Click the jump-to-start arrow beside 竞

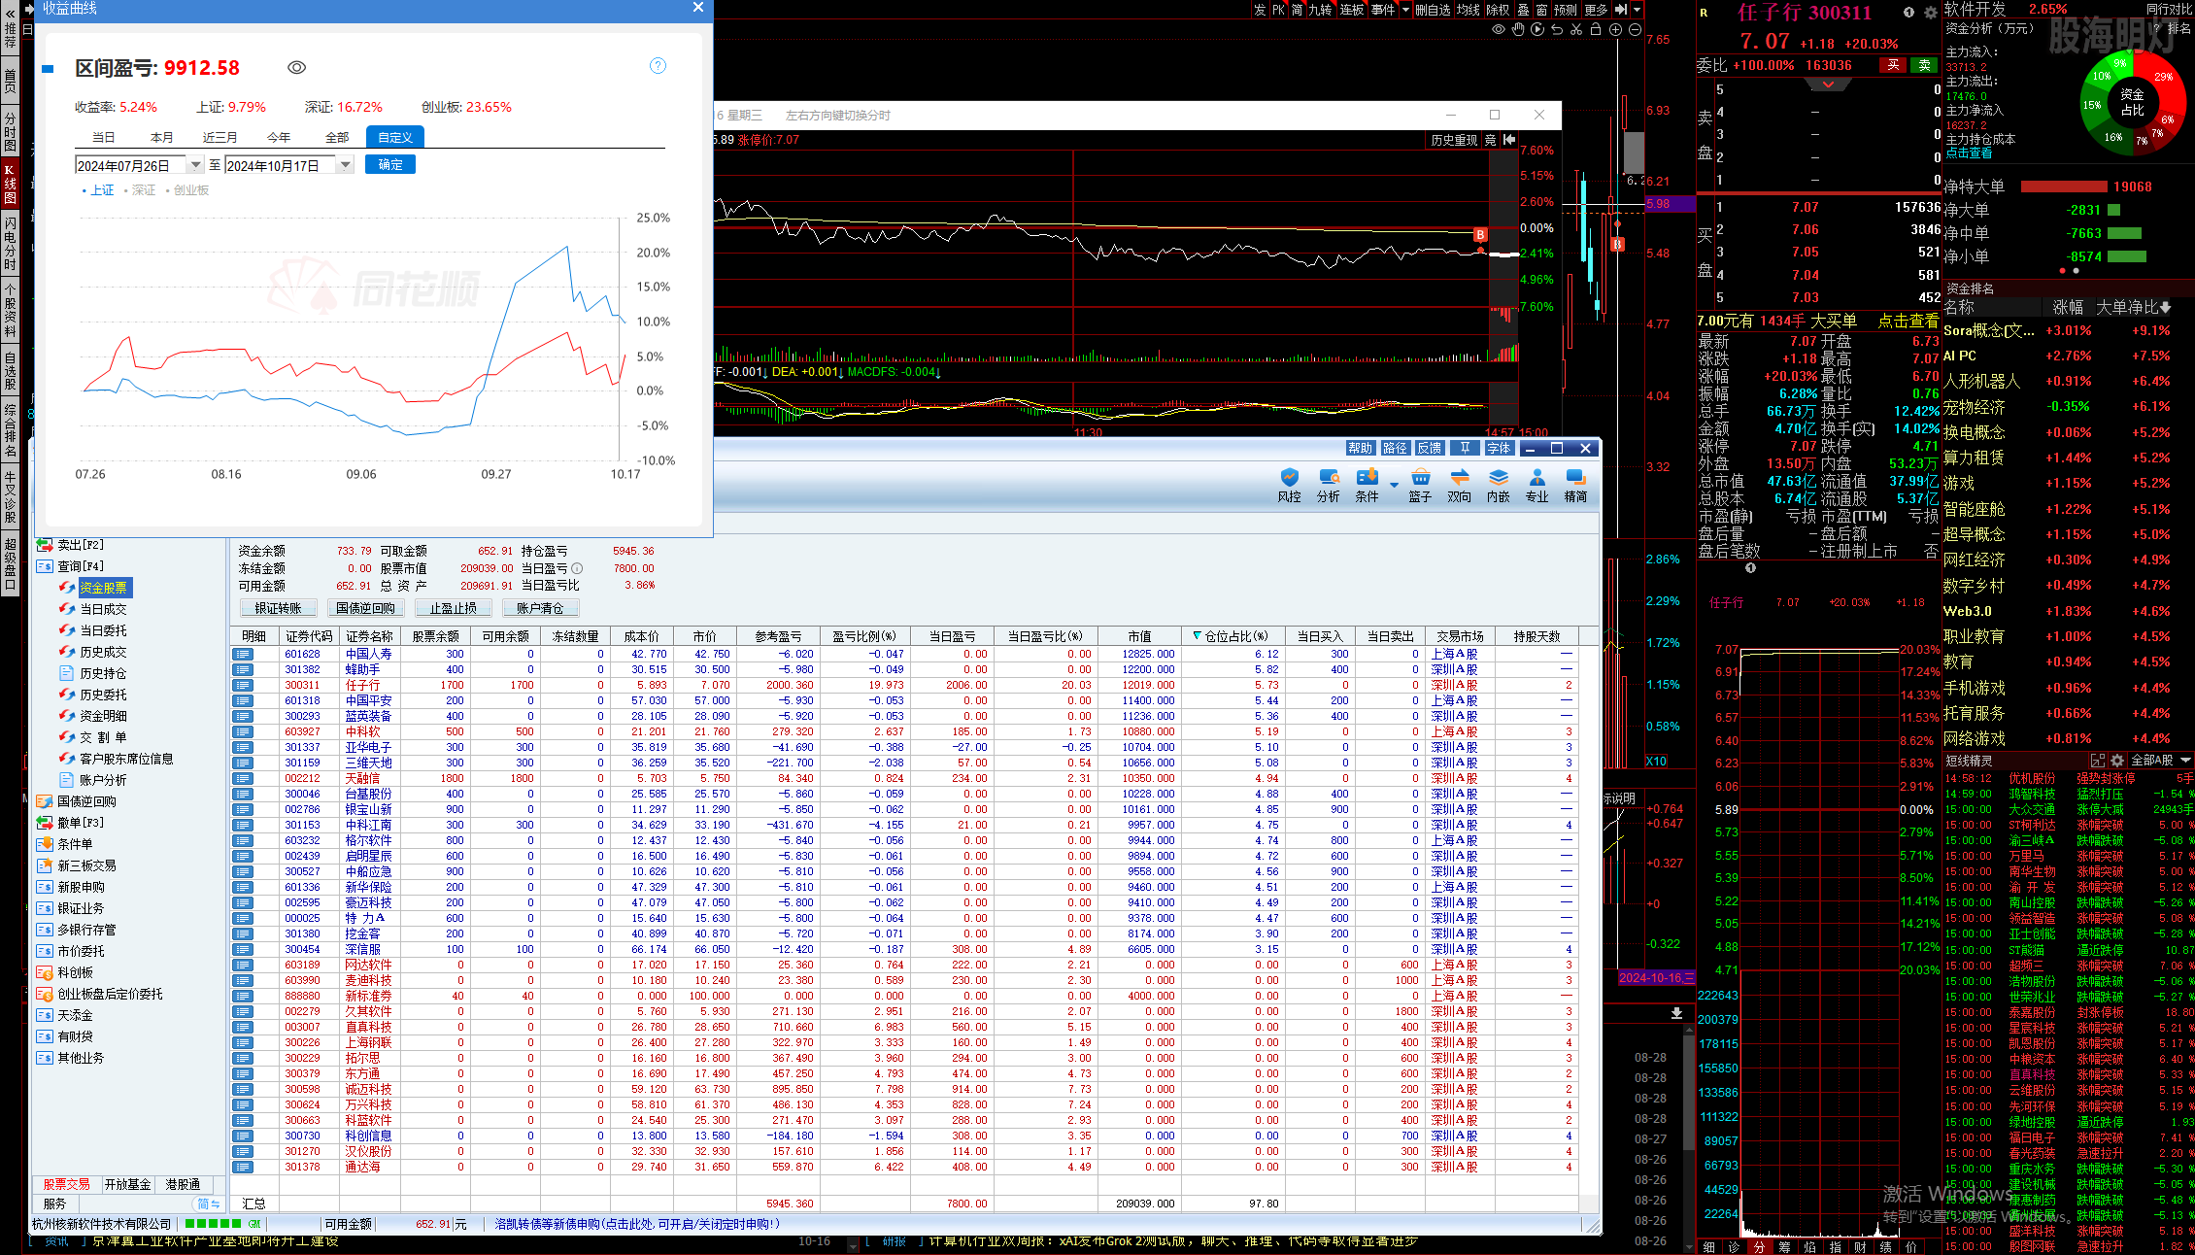[x=1509, y=140]
